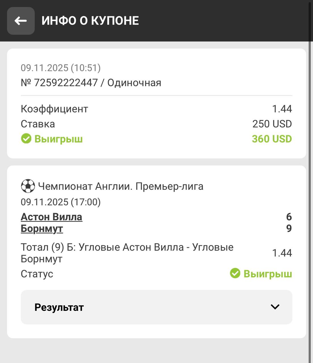
Task: Click the Коэффициент value 1.44 in summary
Action: (282, 109)
